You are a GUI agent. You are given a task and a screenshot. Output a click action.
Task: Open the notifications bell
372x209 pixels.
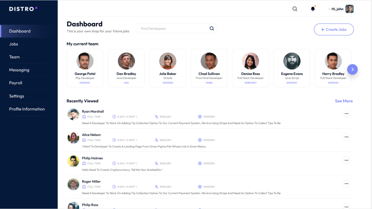tap(313, 9)
